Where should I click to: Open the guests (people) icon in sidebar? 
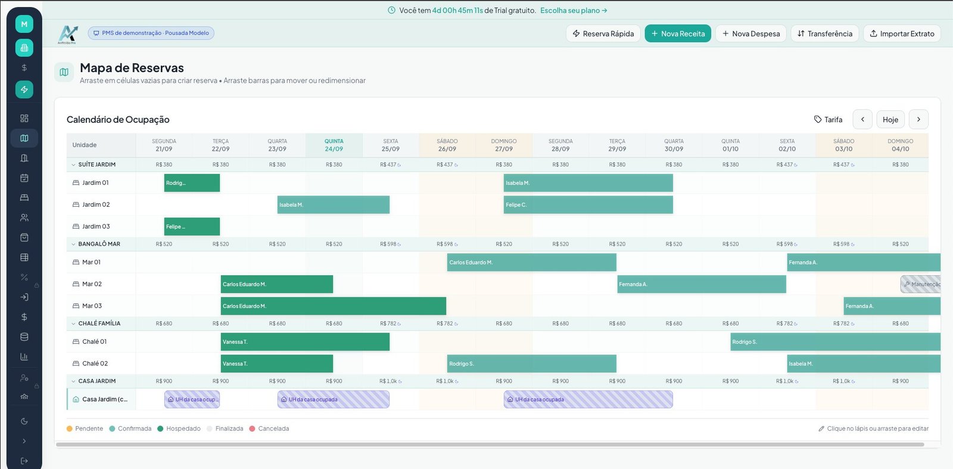coord(24,218)
